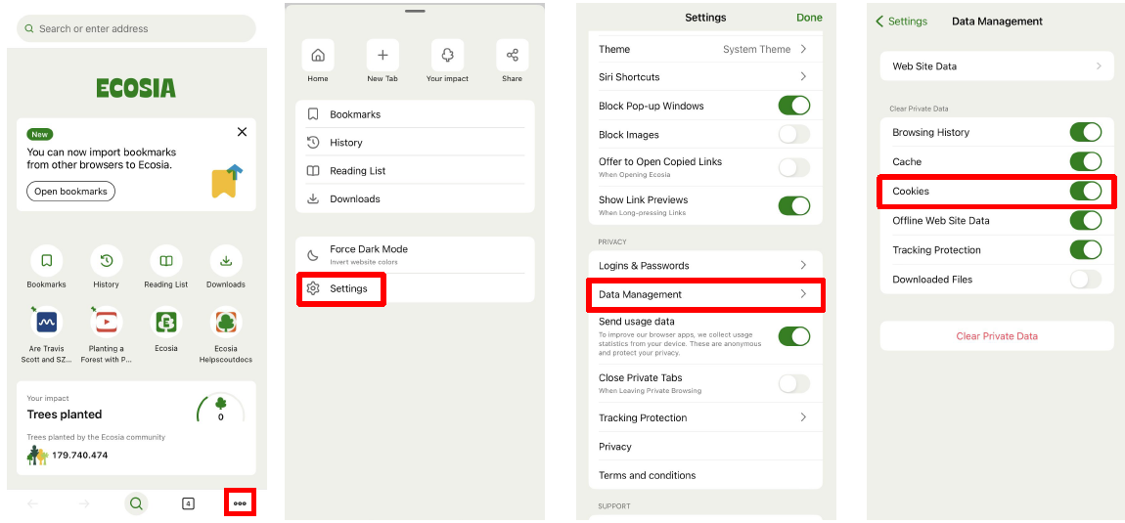Go back to Settings from Data Management
This screenshot has height=523, width=1125.
tap(901, 22)
